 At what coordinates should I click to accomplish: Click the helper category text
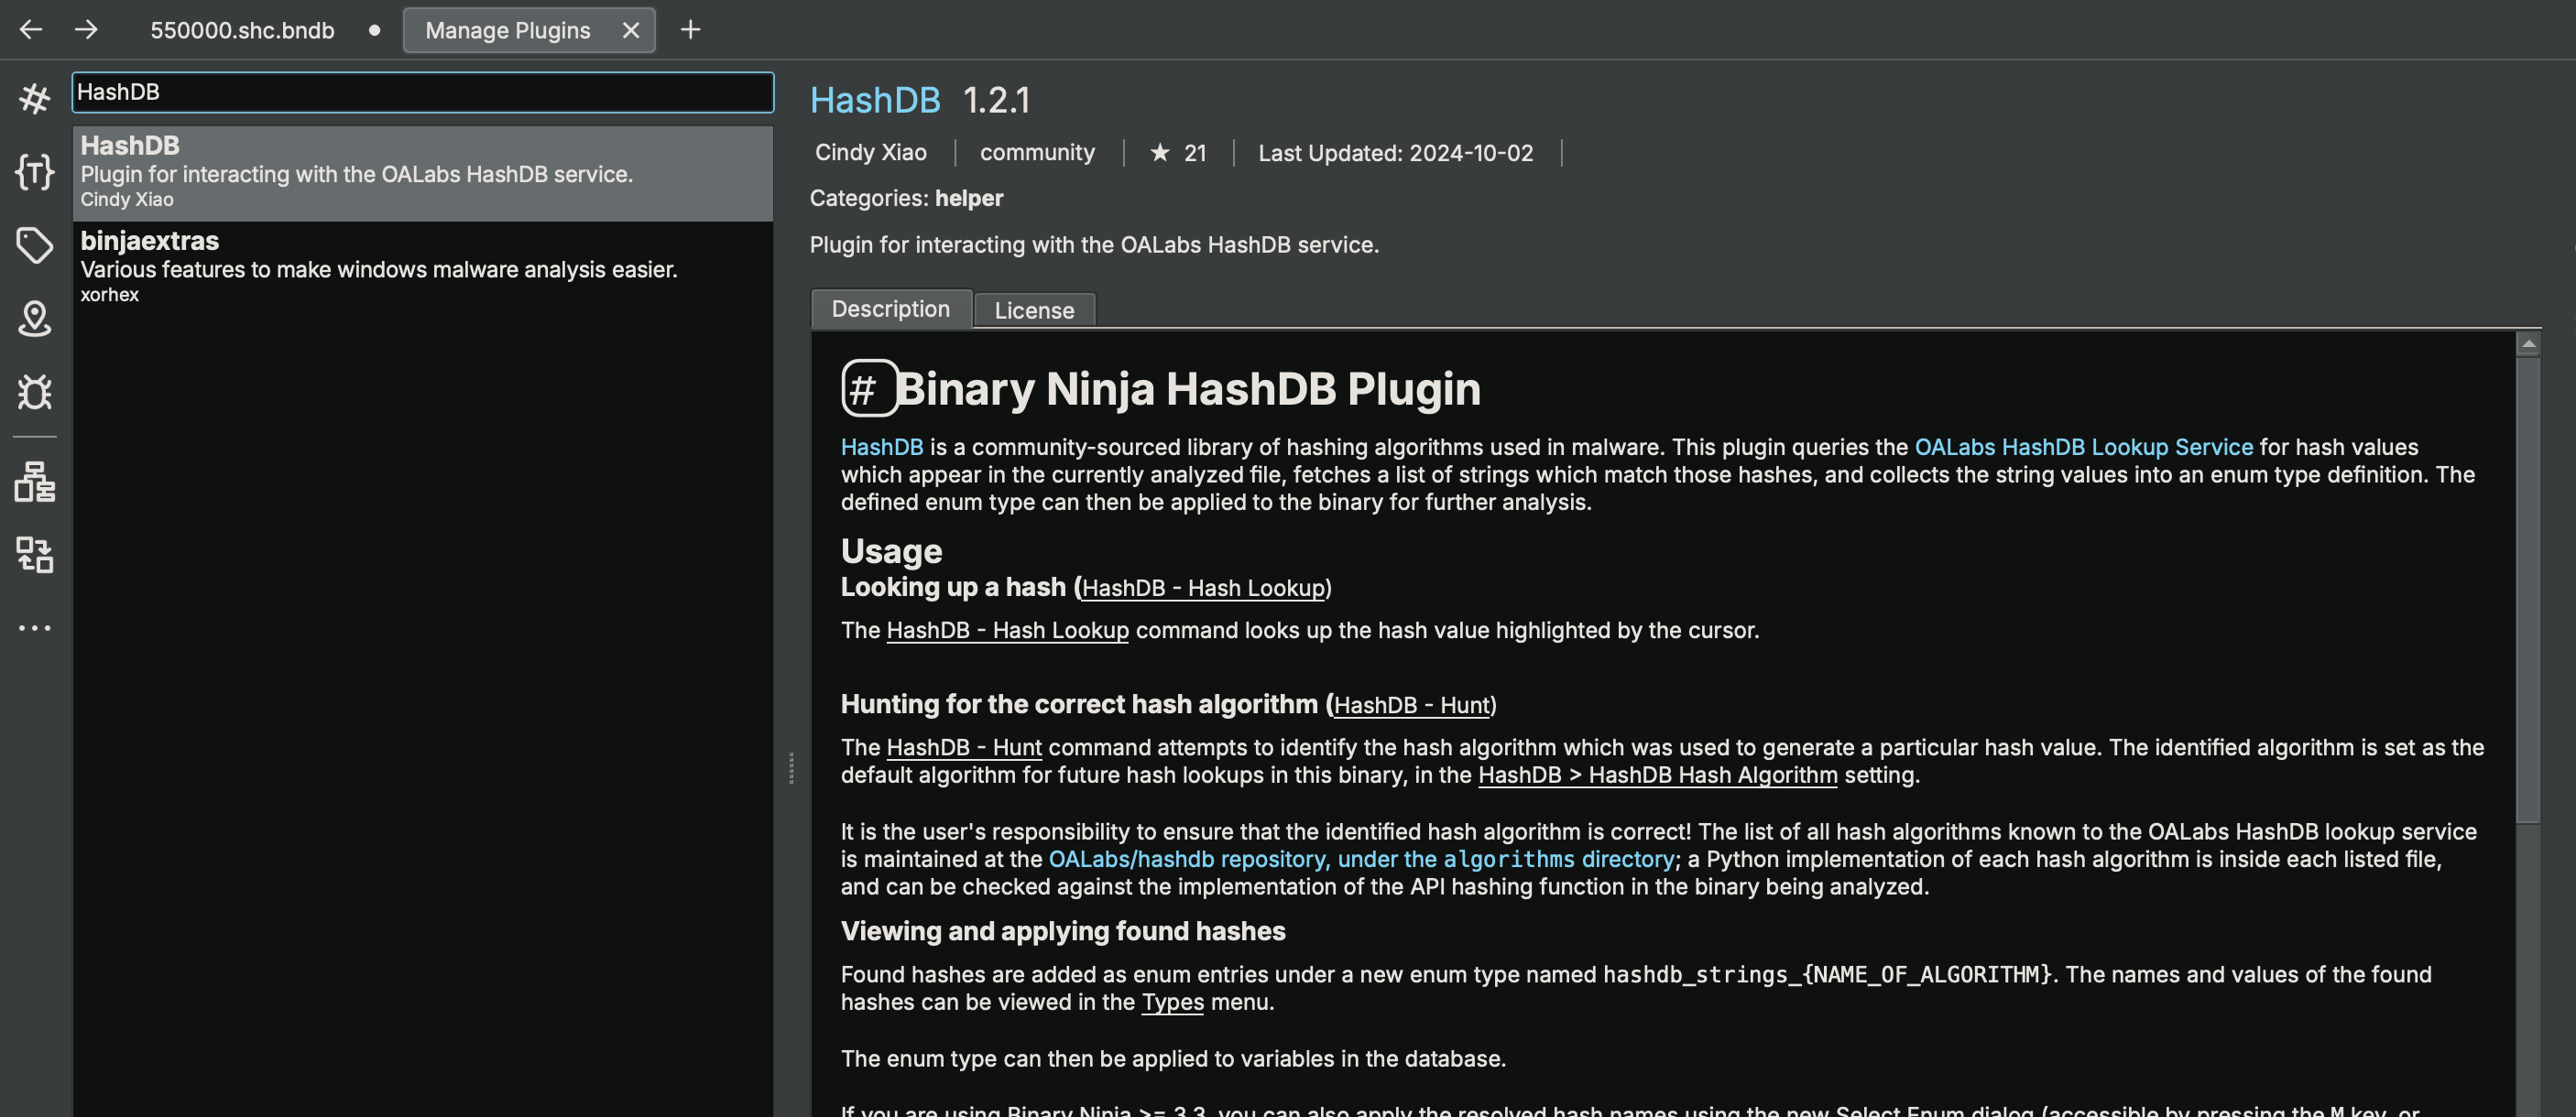pyautogui.click(x=969, y=198)
